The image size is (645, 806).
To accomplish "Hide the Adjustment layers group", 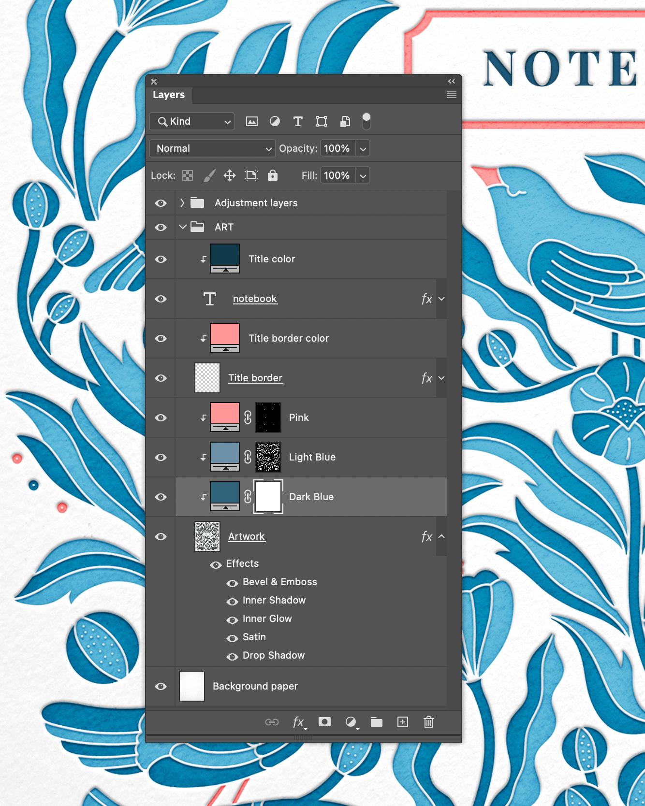I will (x=161, y=203).
